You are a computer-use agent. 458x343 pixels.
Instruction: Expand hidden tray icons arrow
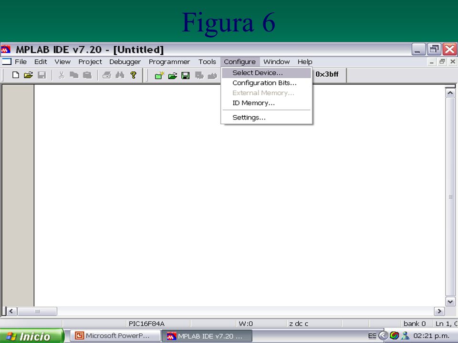tap(383, 336)
